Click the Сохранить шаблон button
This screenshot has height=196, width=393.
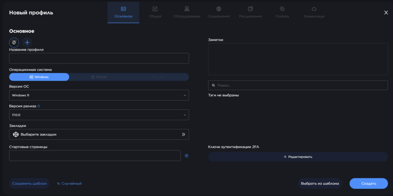pos(29,183)
